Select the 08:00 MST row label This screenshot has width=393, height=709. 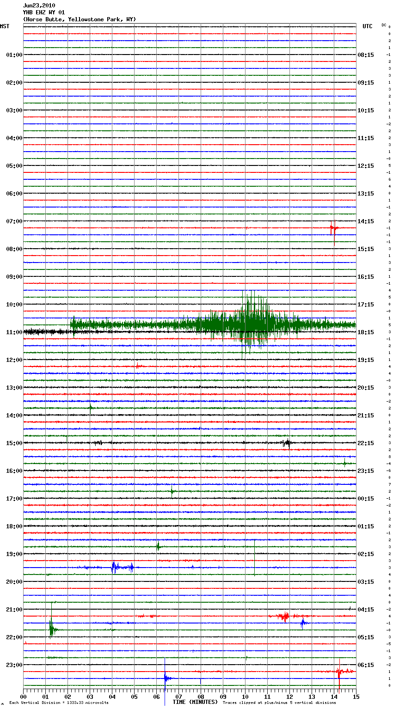coord(14,249)
